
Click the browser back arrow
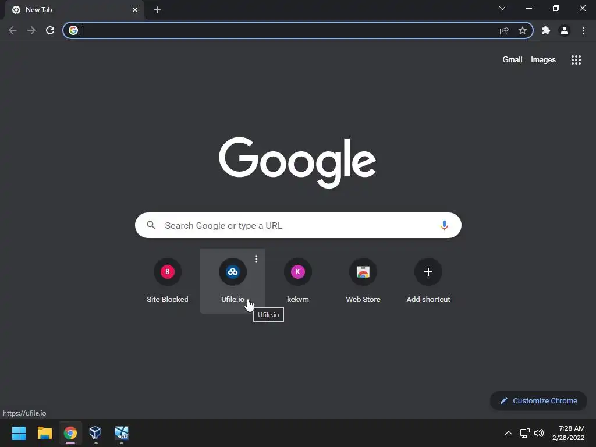(13, 30)
